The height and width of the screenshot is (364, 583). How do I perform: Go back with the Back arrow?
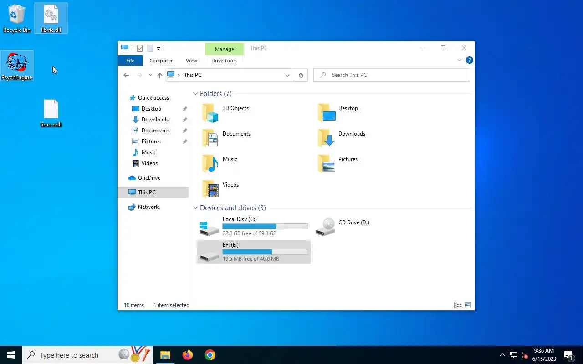(x=126, y=75)
